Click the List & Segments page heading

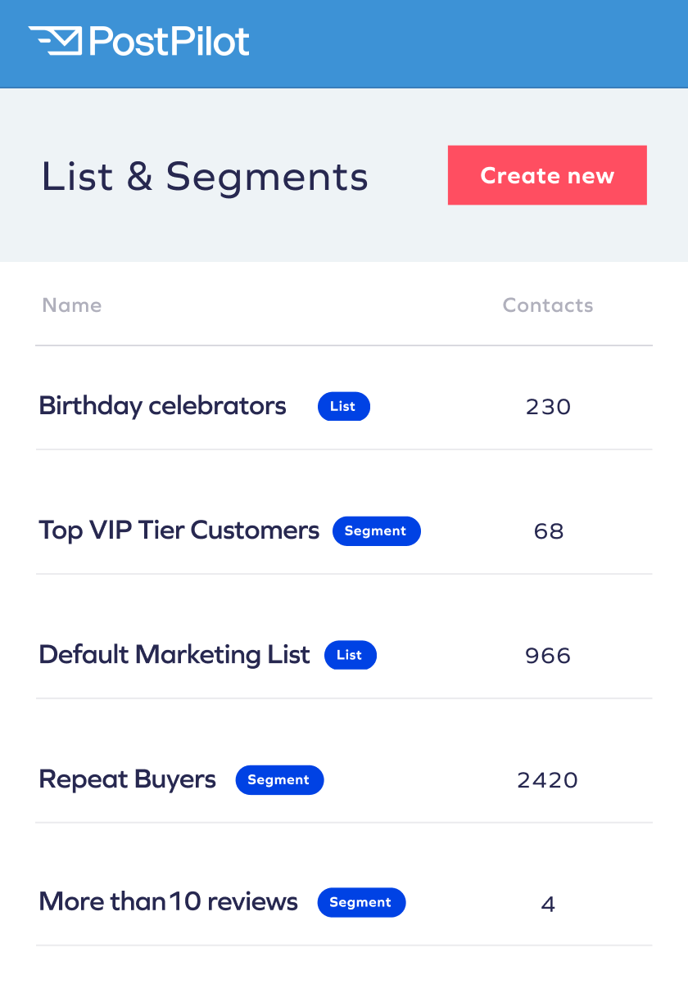click(205, 177)
